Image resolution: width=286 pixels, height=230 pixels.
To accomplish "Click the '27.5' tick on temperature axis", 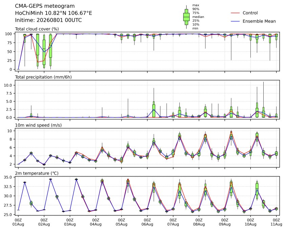I will (x=8, y=205).
